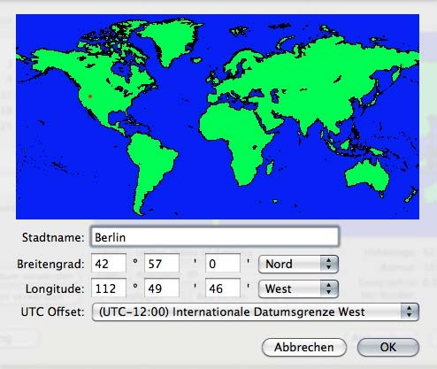This screenshot has height=369, width=437.
Task: Click the Stadtname field containing Berlin
Action: click(x=215, y=237)
